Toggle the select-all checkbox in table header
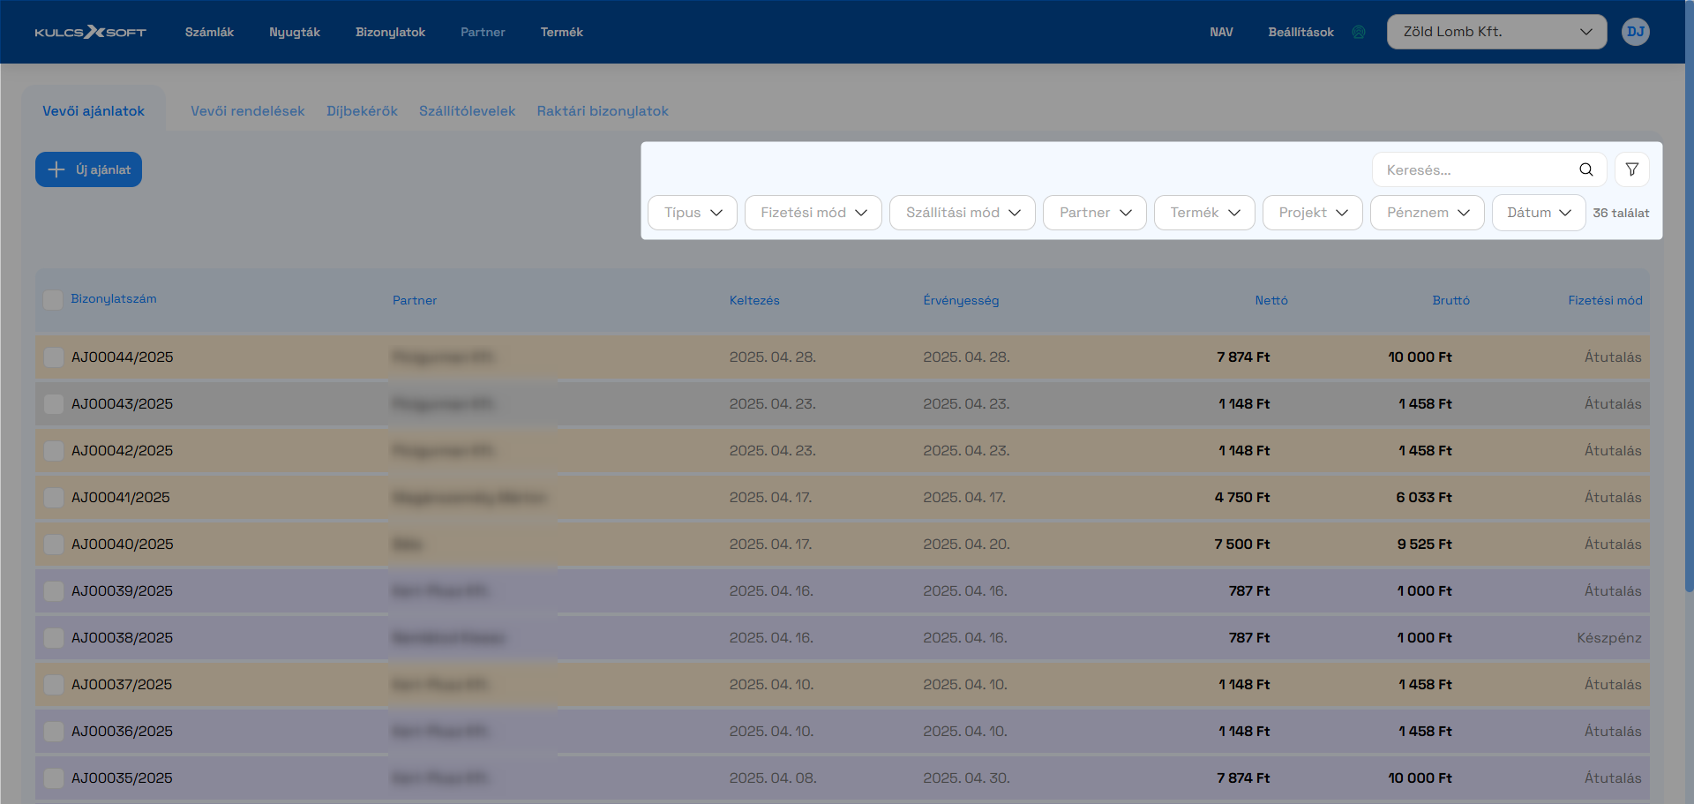Image resolution: width=1694 pixels, height=804 pixels. 53,299
